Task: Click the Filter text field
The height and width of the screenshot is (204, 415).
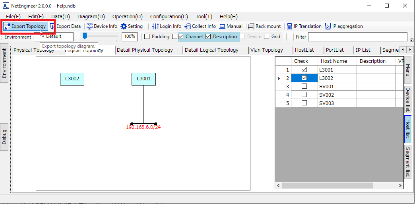Action: click(x=357, y=37)
